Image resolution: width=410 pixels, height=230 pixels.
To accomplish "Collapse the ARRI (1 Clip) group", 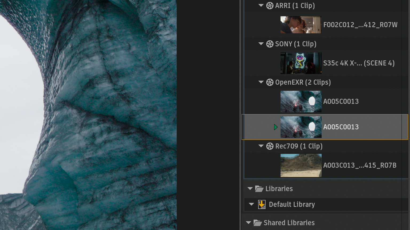I will click(x=261, y=5).
